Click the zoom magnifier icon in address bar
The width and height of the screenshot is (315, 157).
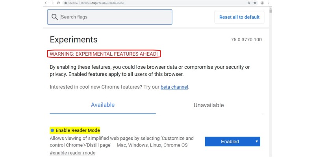(x=249, y=3)
